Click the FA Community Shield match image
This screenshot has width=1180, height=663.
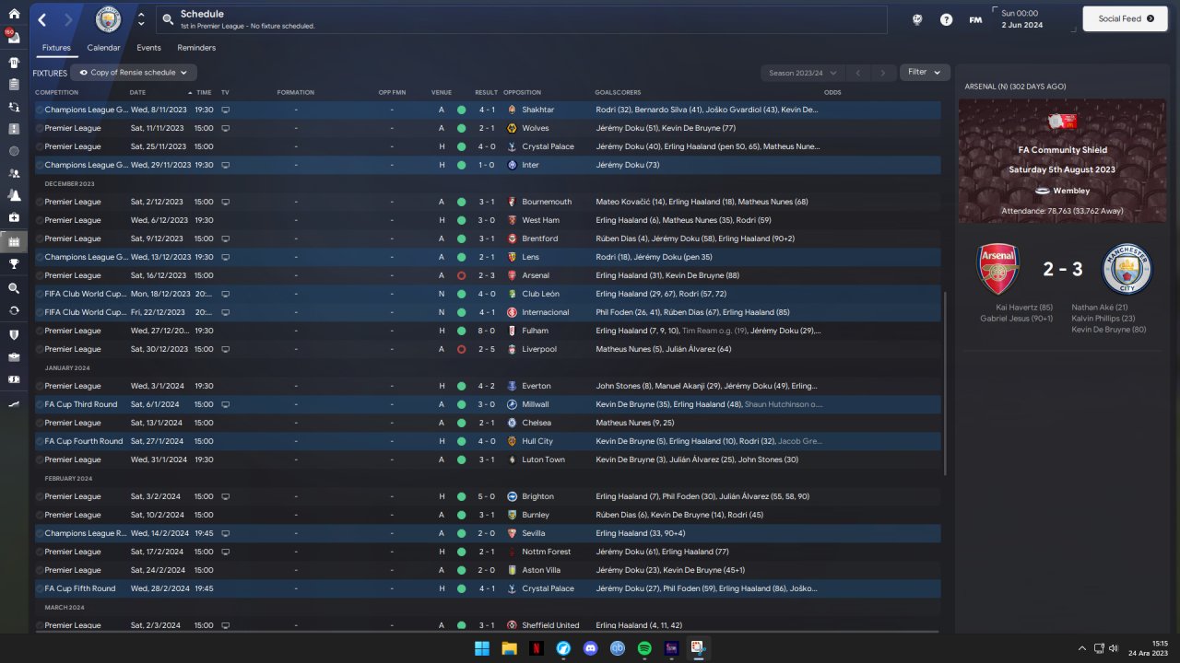(x=1061, y=161)
